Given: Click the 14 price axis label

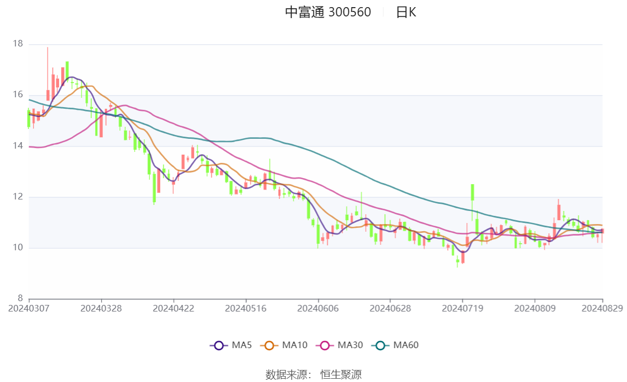Looking at the screenshot, I should pos(18,146).
